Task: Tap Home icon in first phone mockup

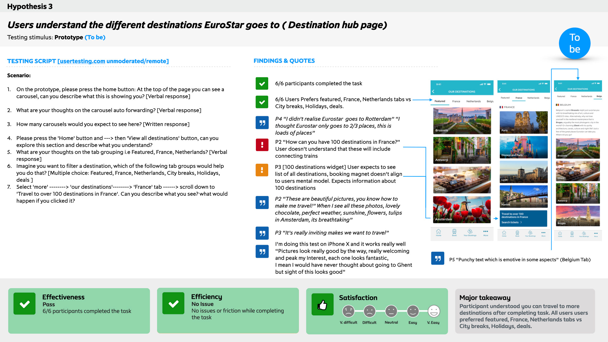Action: (x=439, y=232)
